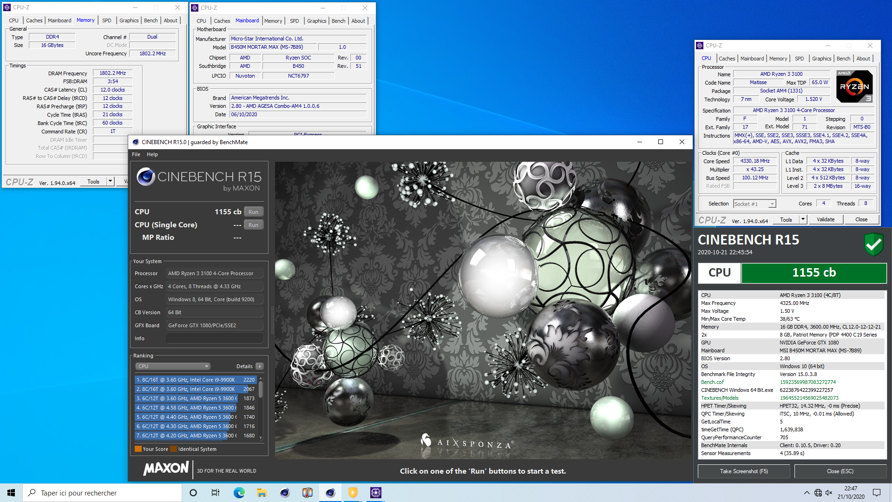Click the rendered spheres scene image
The image size is (892, 502).
(x=483, y=310)
